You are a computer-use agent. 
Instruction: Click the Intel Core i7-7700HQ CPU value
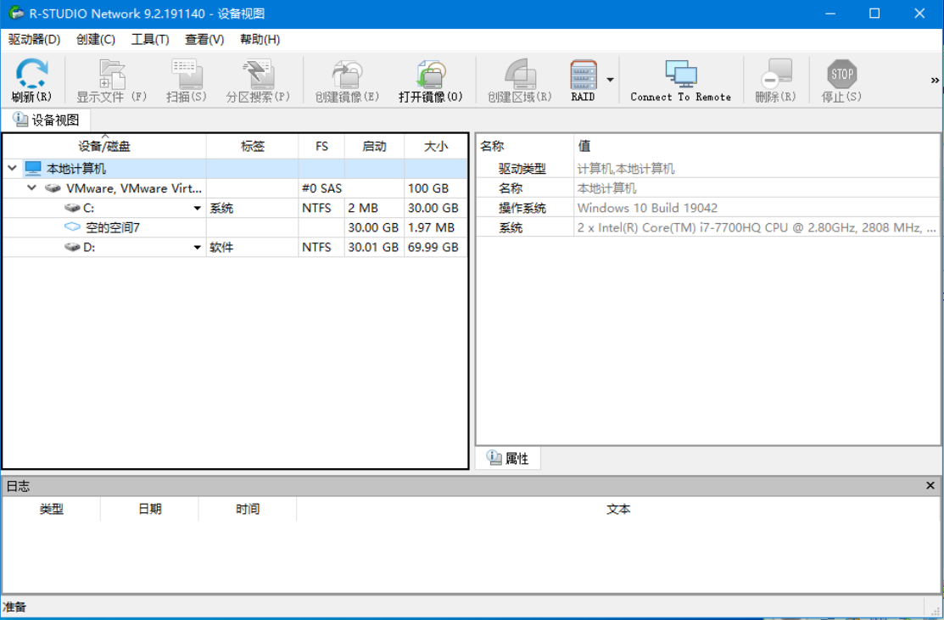757,227
